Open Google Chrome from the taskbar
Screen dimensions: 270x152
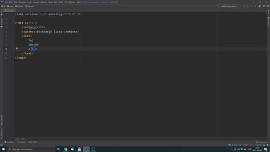(66, 149)
